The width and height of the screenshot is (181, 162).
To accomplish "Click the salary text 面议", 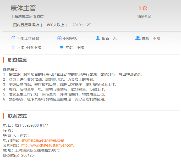I will click(x=142, y=8).
